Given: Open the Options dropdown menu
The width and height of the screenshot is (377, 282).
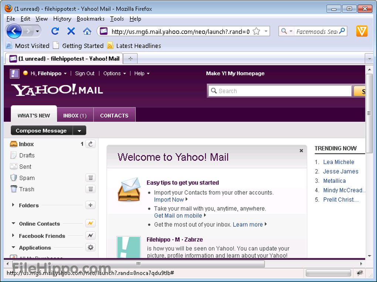Looking at the screenshot, I should [115, 73].
